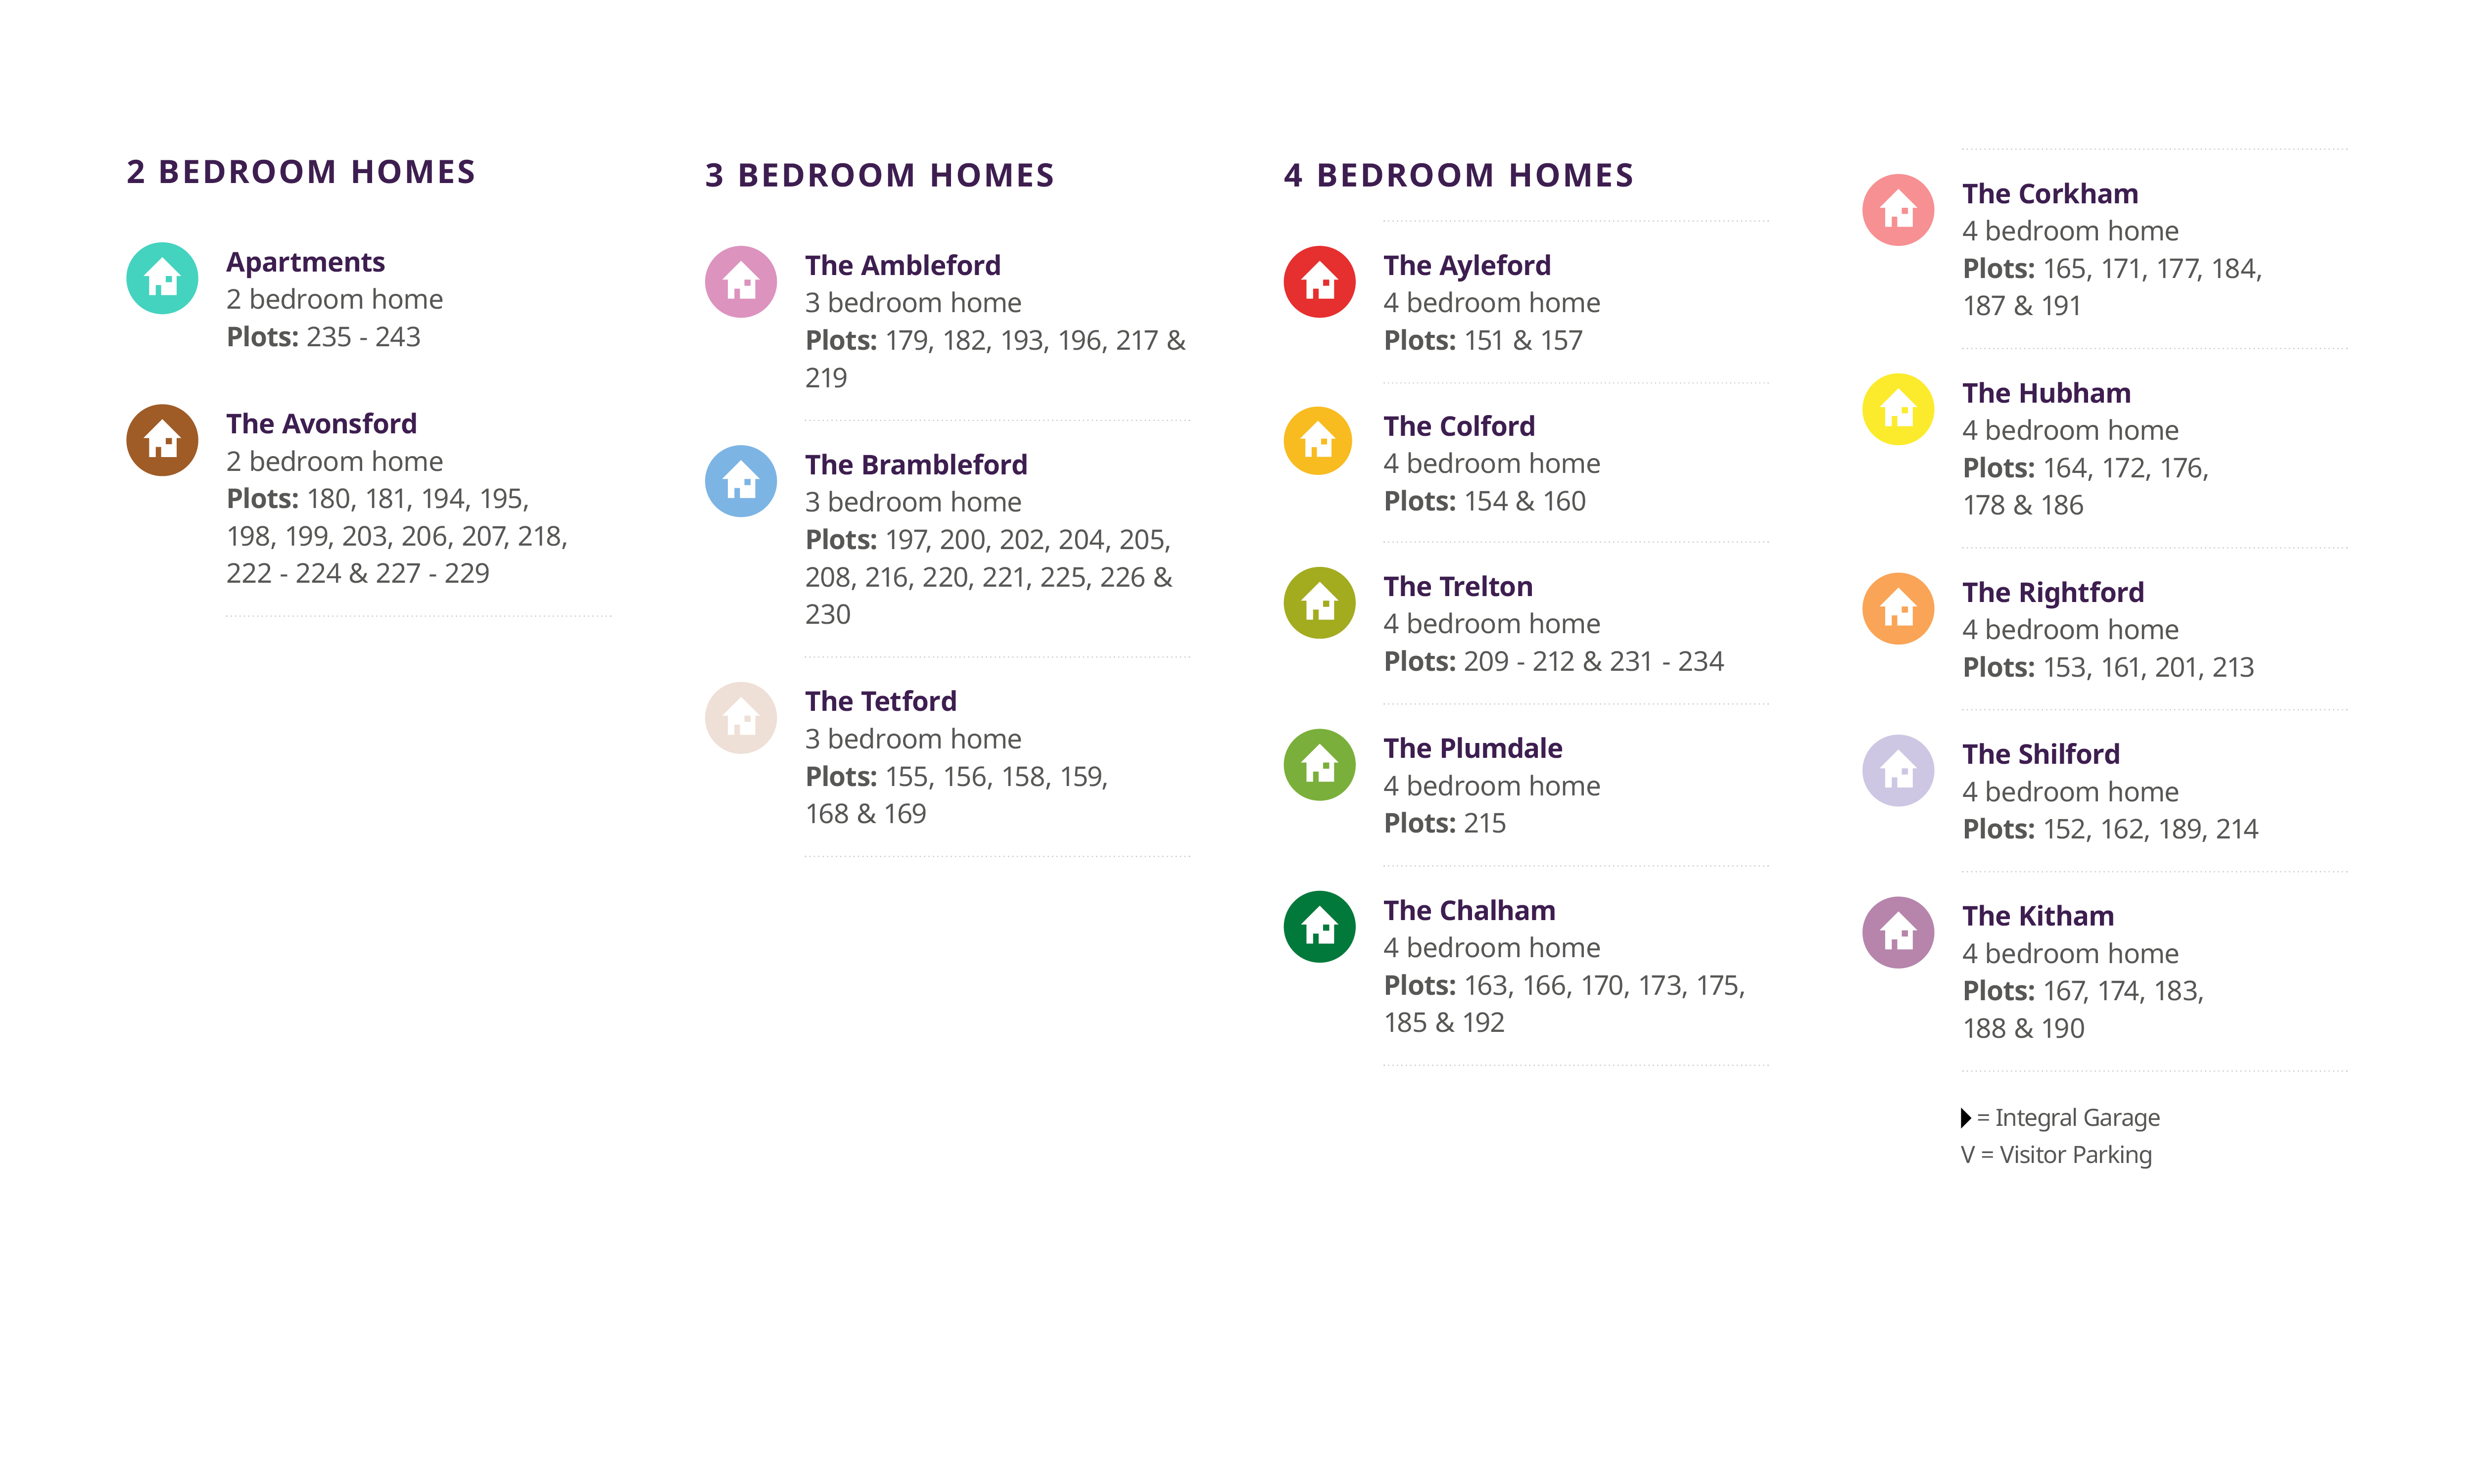Click the light green Plumdale house icon

1319,765
